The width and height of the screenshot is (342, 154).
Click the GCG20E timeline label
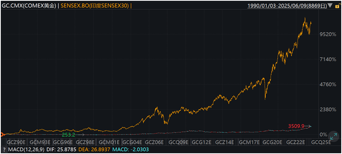tap(273, 142)
